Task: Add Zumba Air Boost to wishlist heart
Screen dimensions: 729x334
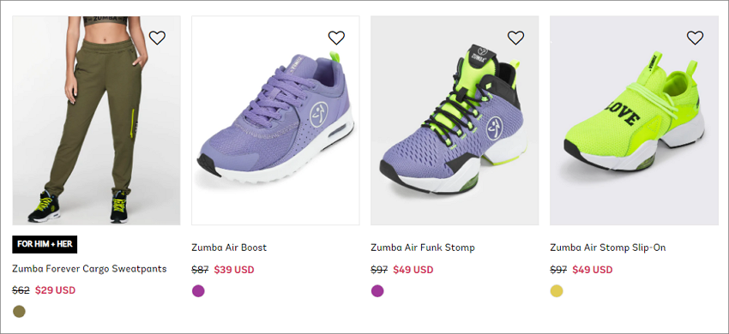Action: click(x=336, y=38)
